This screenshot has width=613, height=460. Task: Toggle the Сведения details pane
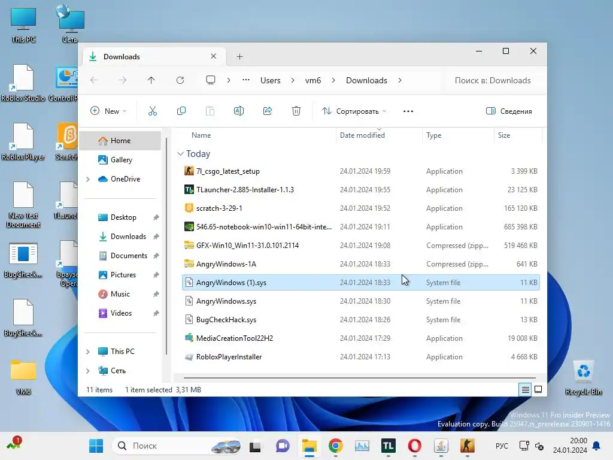pos(509,111)
